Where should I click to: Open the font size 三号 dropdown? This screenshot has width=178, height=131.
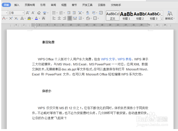point(23,13)
